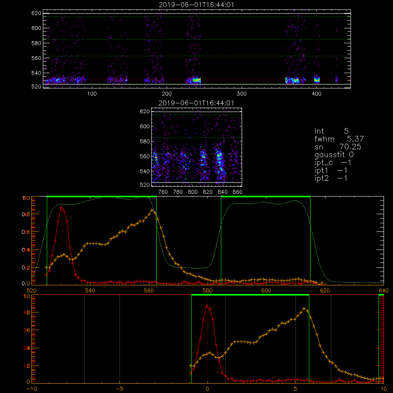Click the bright blob near 400 in top spectrogram
Screen dimensions: 393x393
pos(317,80)
